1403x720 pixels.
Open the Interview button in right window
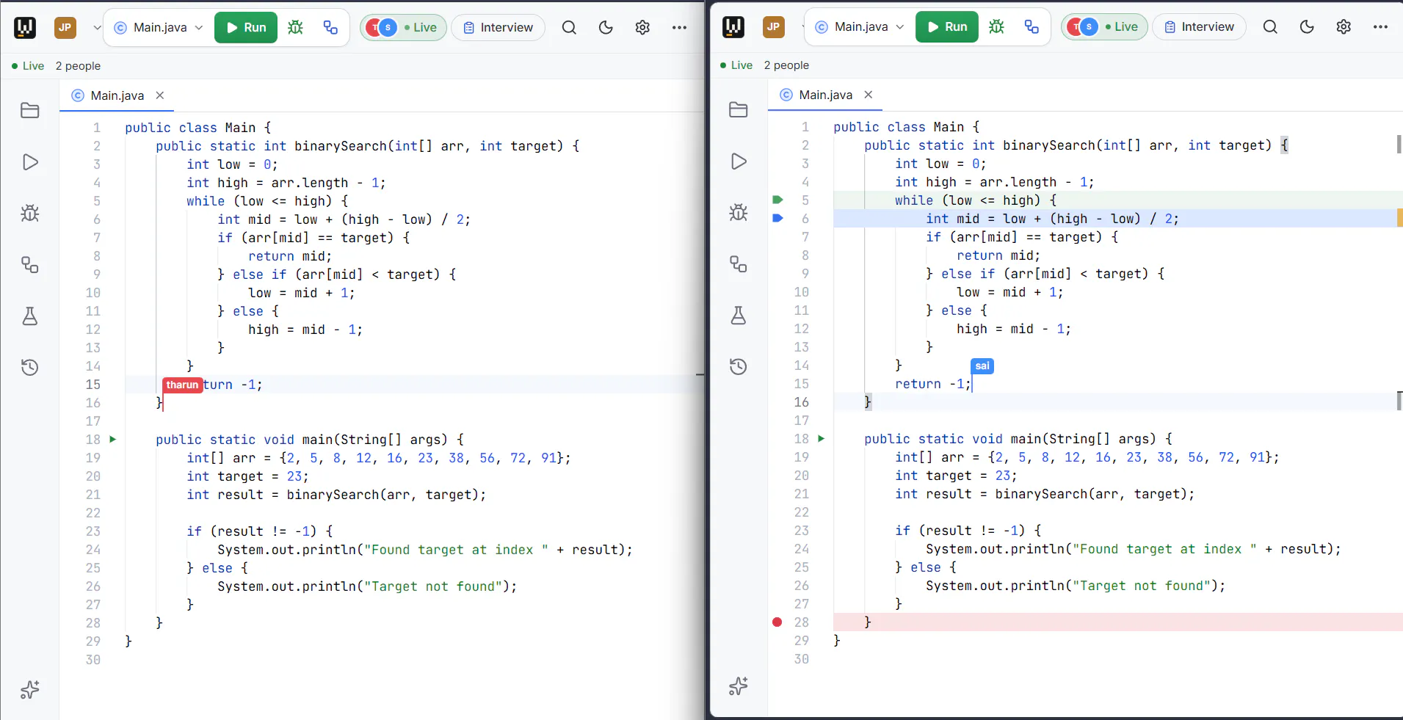click(1199, 26)
